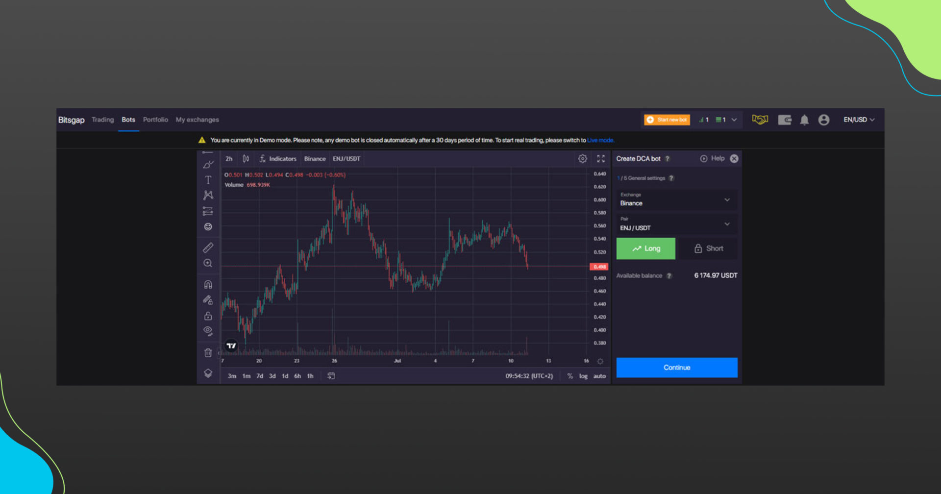Switch to the Portfolio tab
The image size is (941, 494).
point(155,120)
